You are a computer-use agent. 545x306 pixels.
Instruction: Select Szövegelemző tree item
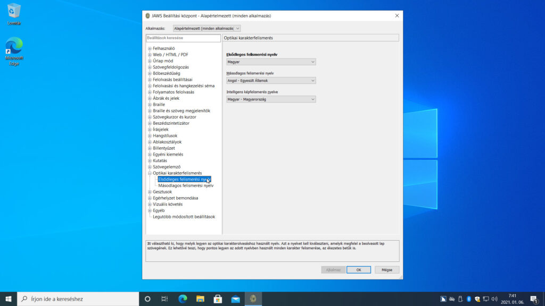(x=167, y=167)
